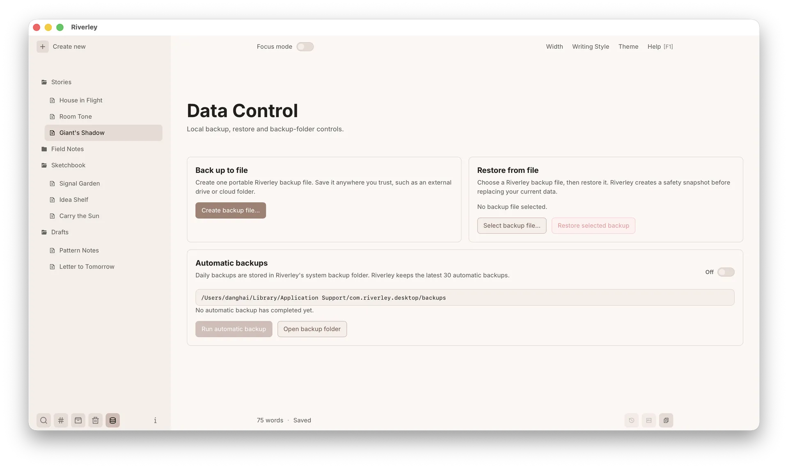The height and width of the screenshot is (468, 788).
Task: Click the info 'i' icon in sidebar
Action: coord(155,420)
